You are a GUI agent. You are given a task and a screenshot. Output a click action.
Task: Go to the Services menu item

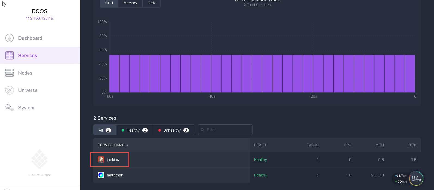click(27, 56)
